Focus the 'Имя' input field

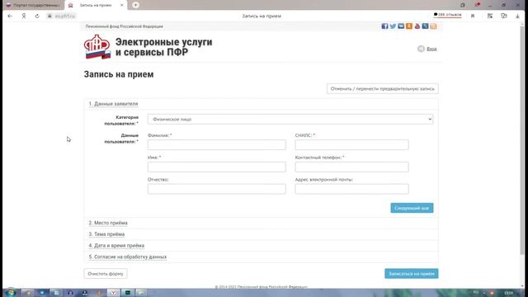click(x=216, y=167)
